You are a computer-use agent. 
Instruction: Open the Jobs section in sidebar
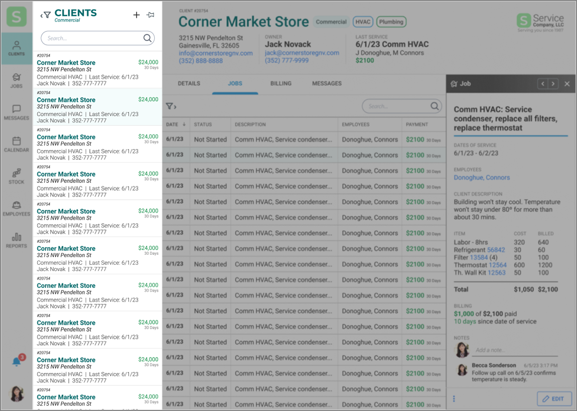16,80
